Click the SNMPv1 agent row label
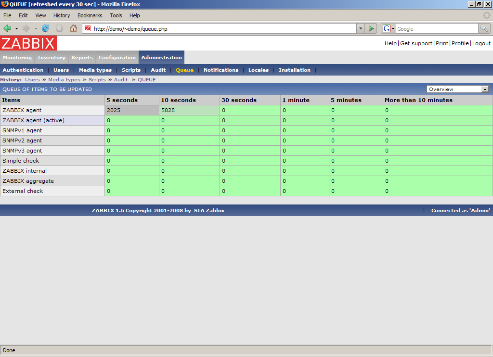493x357 pixels. pyautogui.click(x=22, y=130)
